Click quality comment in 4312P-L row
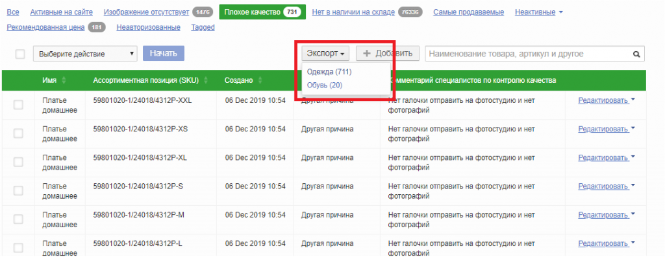This screenshot has width=665, height=257. 462,248
